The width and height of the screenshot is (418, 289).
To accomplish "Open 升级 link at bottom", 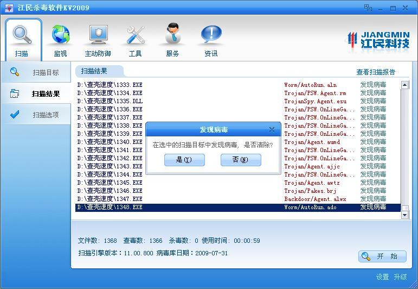I will pos(400,277).
